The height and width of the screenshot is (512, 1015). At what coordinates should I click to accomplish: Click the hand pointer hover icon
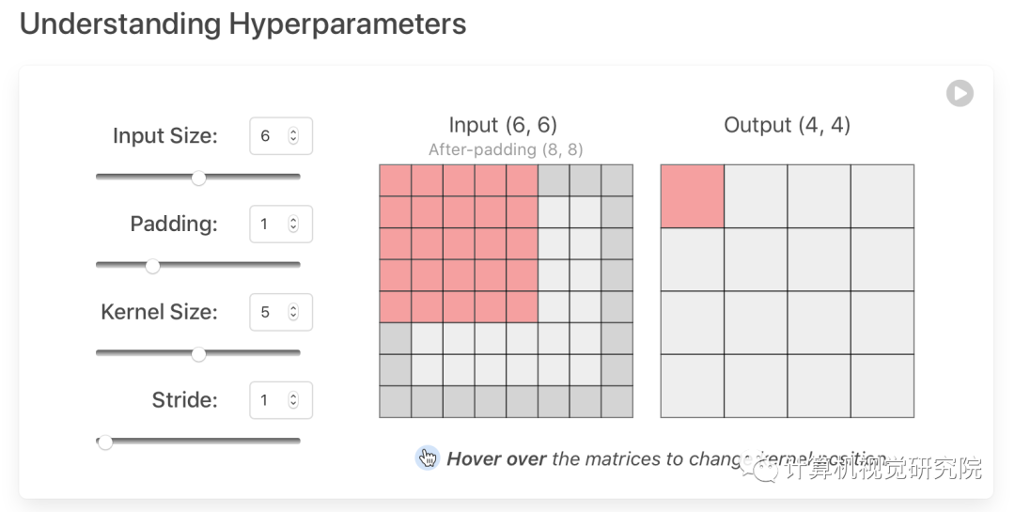[x=428, y=458]
